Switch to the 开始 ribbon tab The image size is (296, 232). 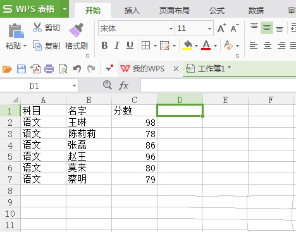coord(93,10)
